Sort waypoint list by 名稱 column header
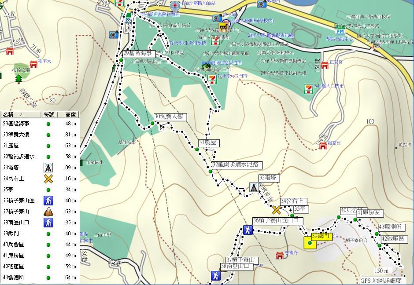This screenshot has height=285, width=414. tap(21, 115)
